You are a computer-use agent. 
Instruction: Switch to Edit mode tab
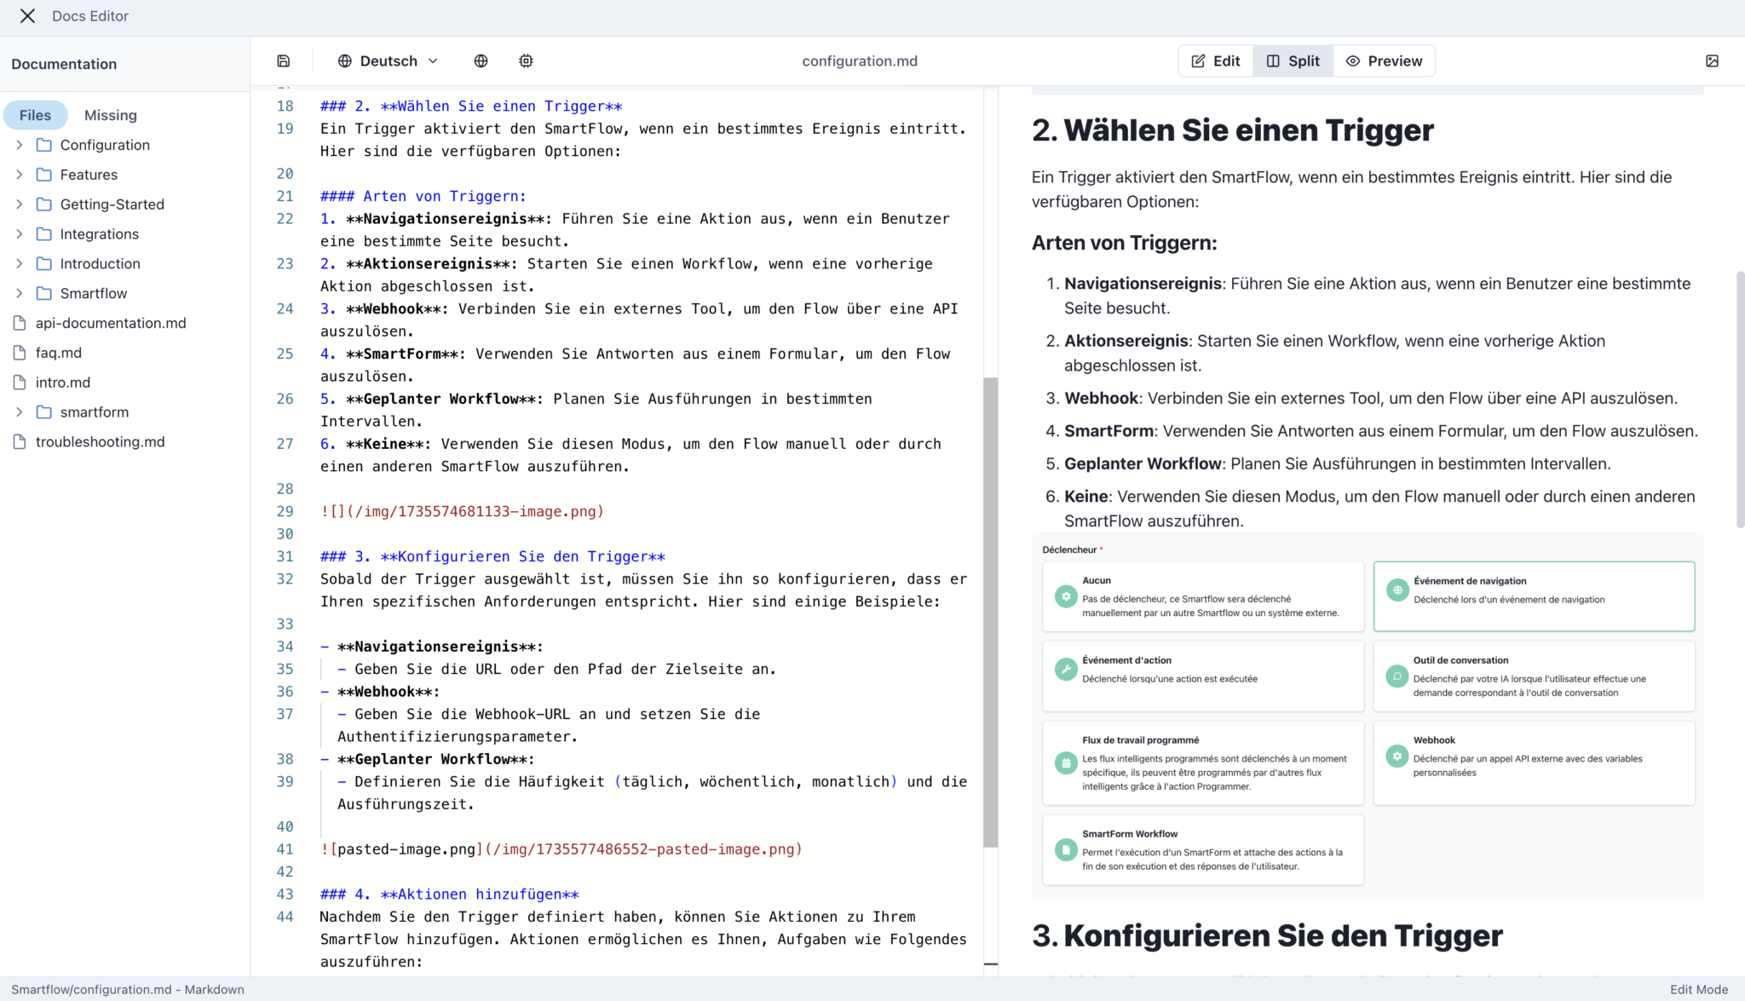pyautogui.click(x=1215, y=60)
